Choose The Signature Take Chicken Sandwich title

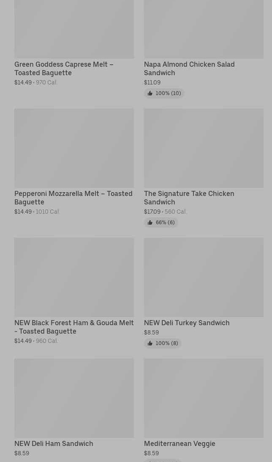point(189,198)
